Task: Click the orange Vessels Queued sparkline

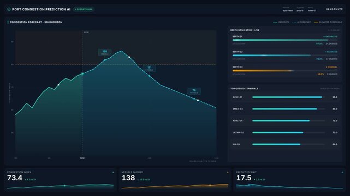Action: 175,186
